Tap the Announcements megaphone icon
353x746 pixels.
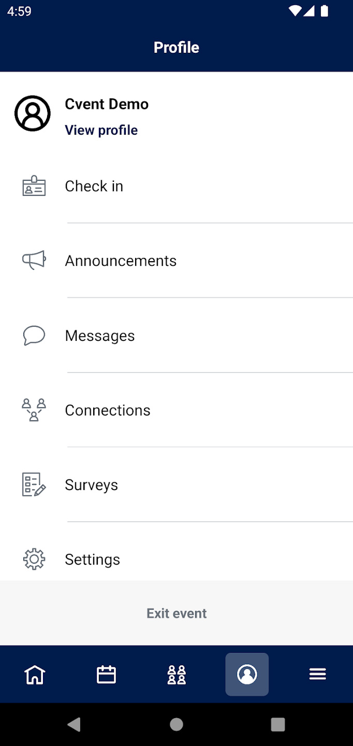[x=34, y=261]
